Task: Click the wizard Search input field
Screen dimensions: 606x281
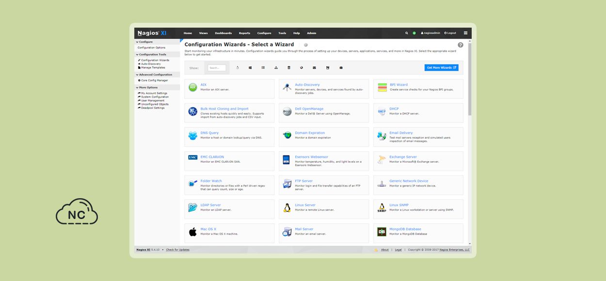Action: pos(217,68)
